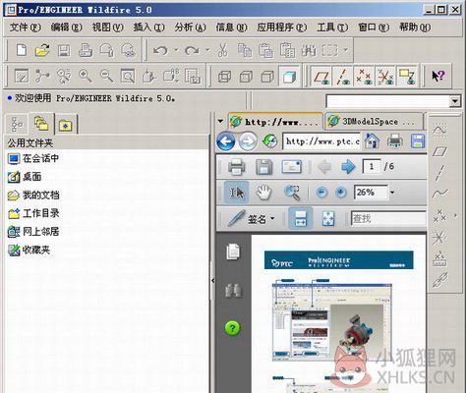Go to next PDF page
The height and width of the screenshot is (393, 466).
point(348,167)
